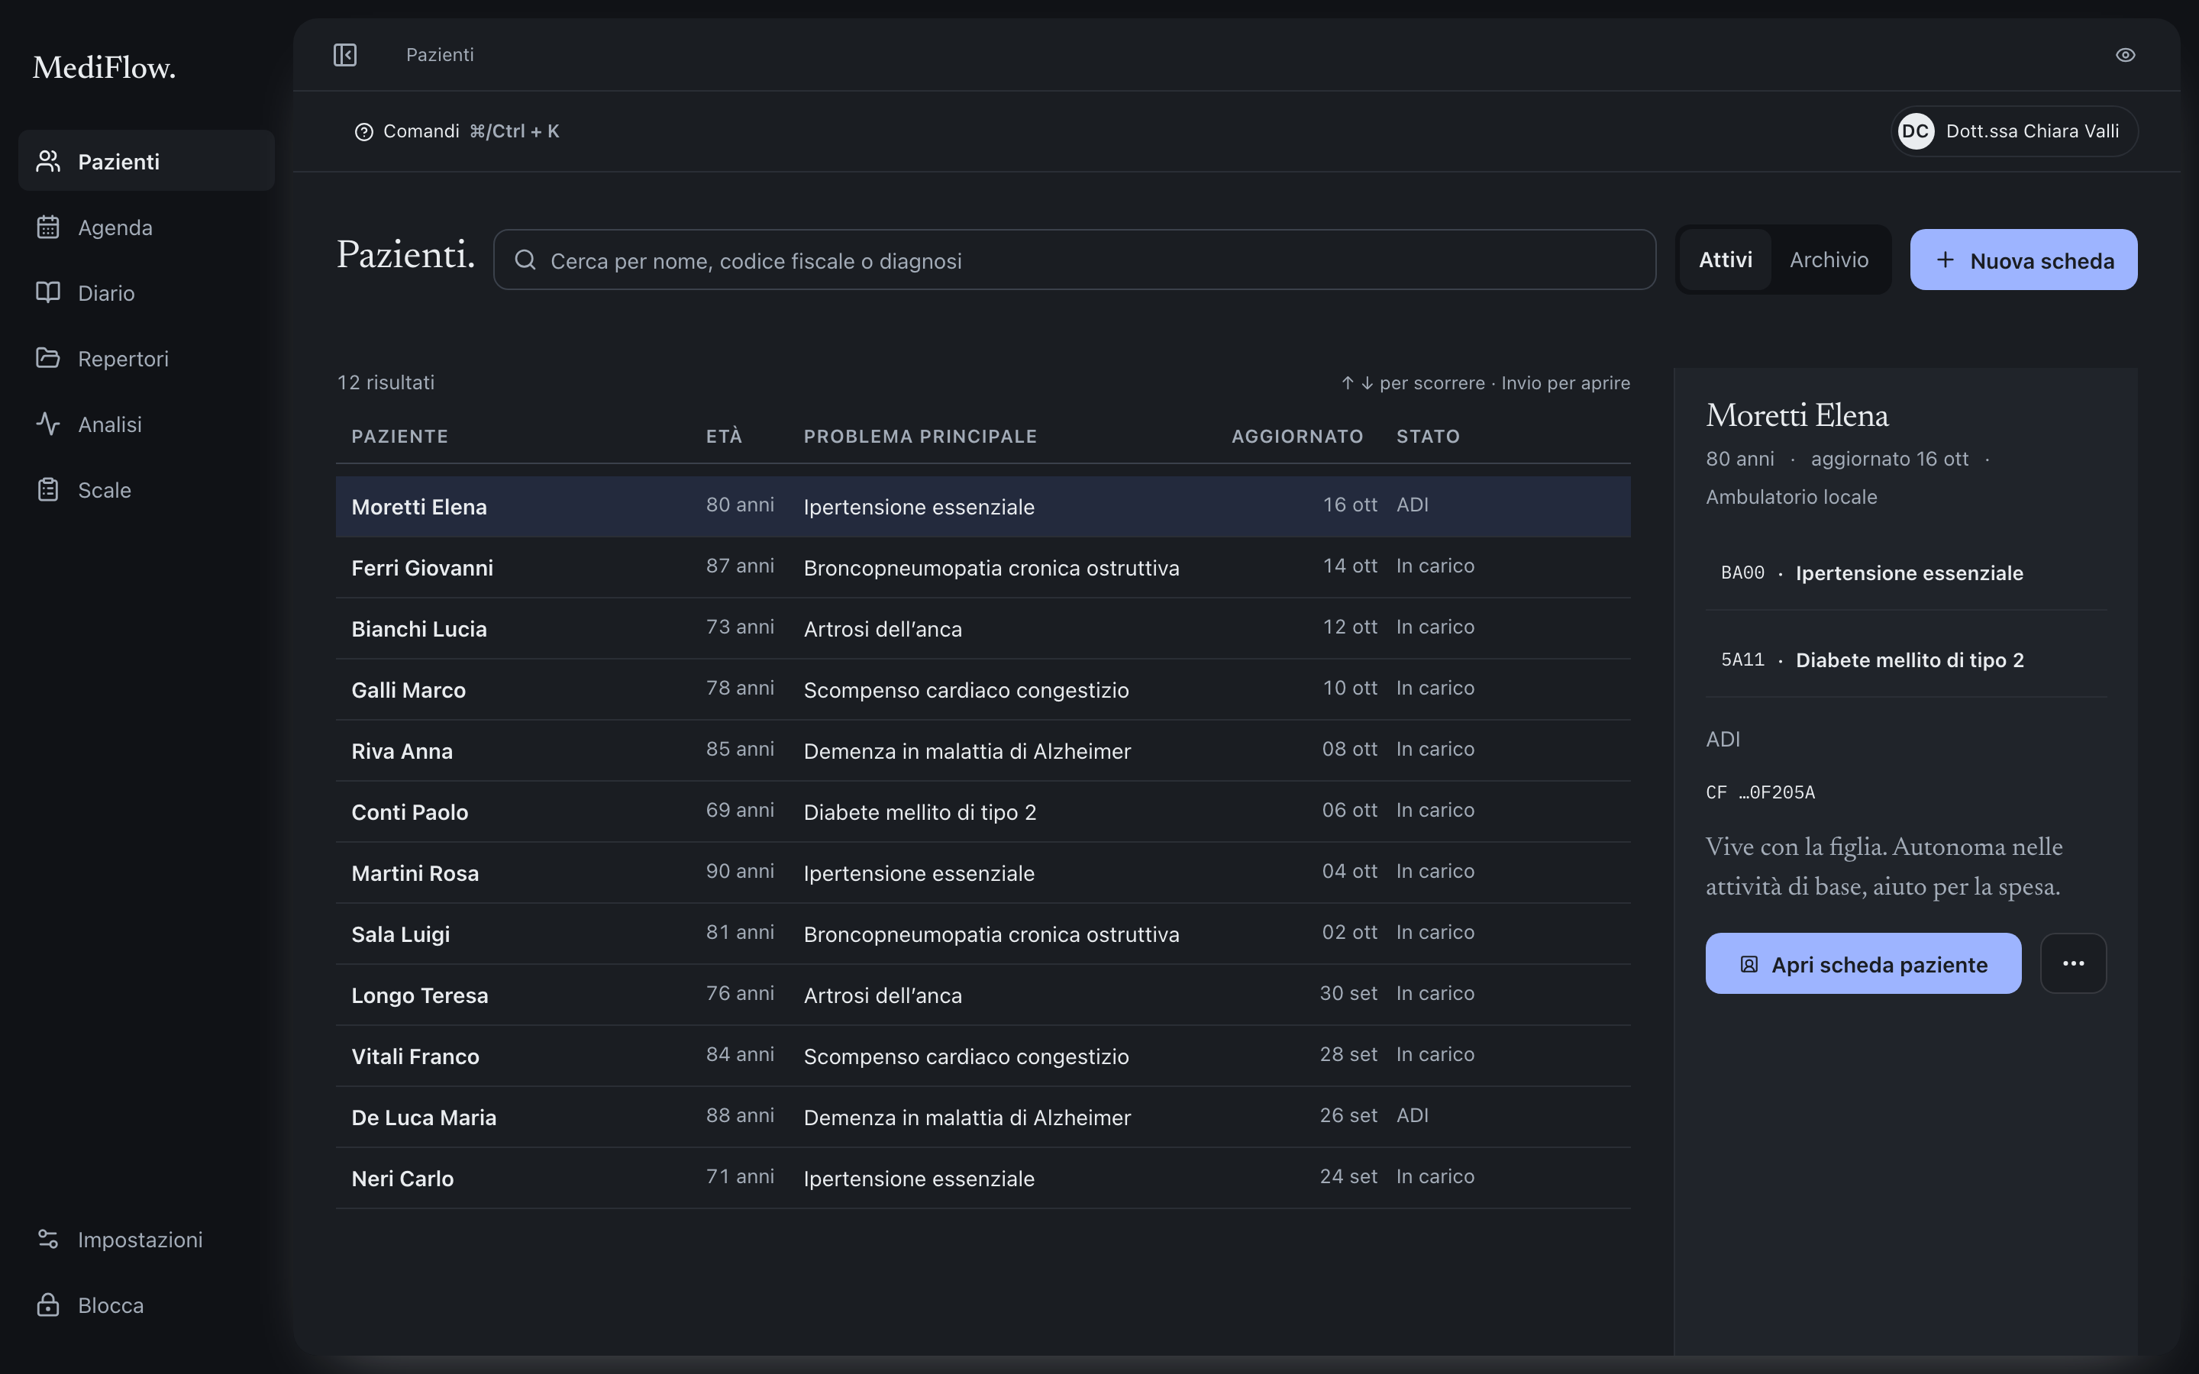This screenshot has width=2199, height=1374.
Task: Open Comandi help shortcut
Action: pos(456,131)
